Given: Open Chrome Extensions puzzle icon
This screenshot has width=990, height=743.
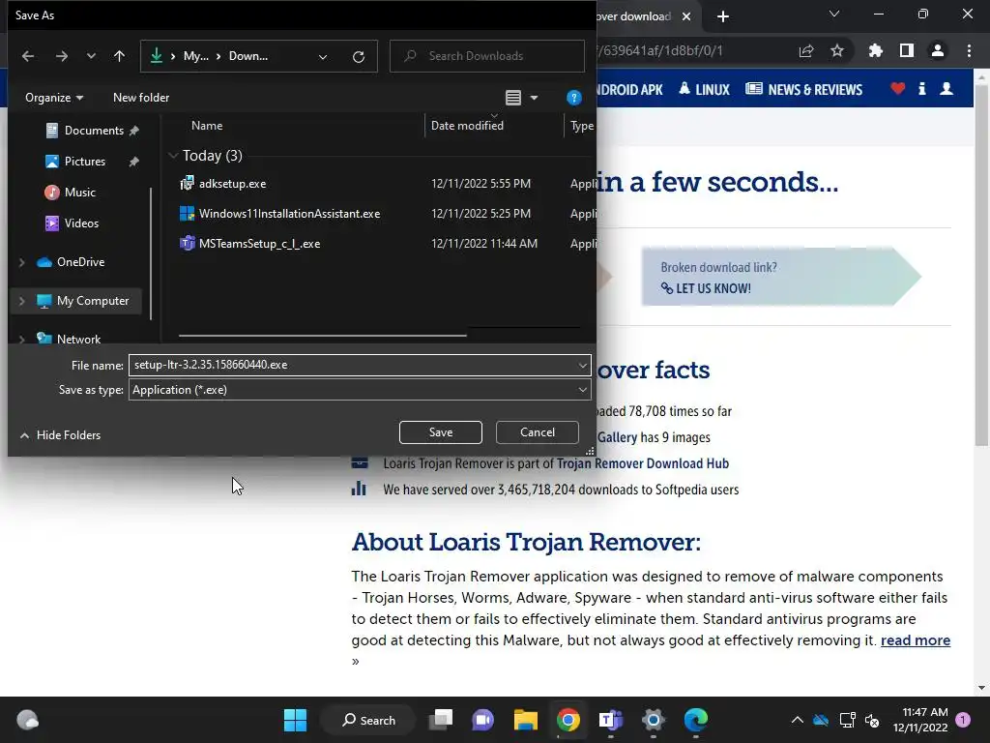Looking at the screenshot, I should coord(875,50).
